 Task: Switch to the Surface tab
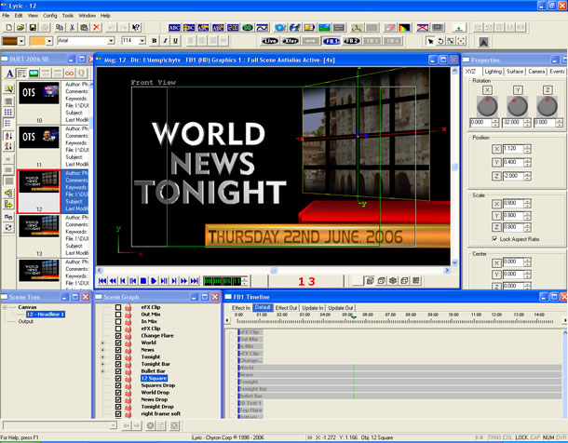(515, 72)
